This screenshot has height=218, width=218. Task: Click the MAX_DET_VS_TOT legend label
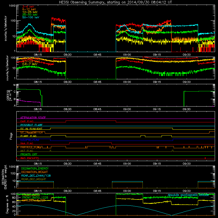point(34,200)
